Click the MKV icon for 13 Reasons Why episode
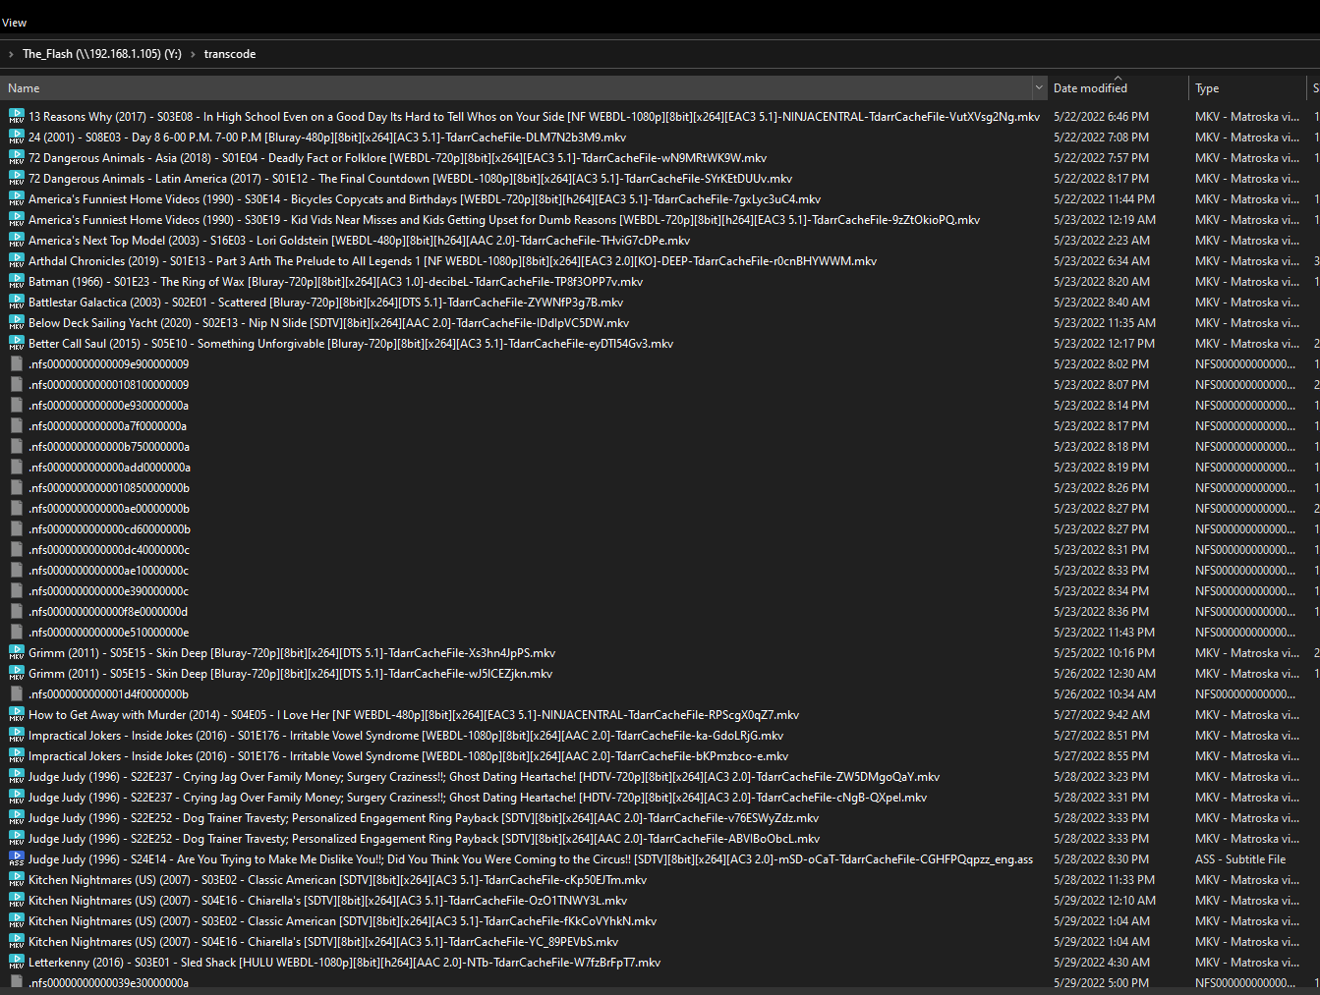 pos(17,116)
